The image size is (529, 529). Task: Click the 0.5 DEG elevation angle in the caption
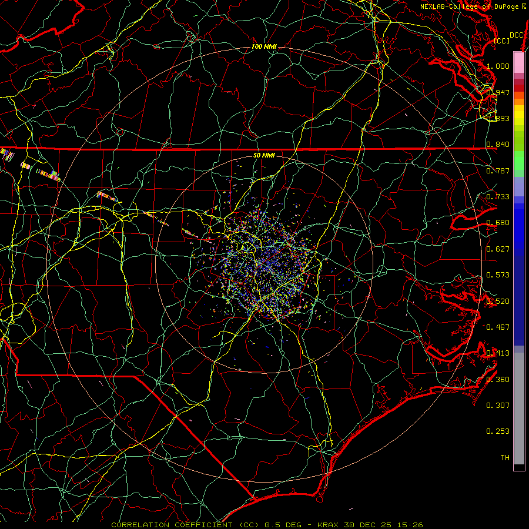click(x=283, y=525)
